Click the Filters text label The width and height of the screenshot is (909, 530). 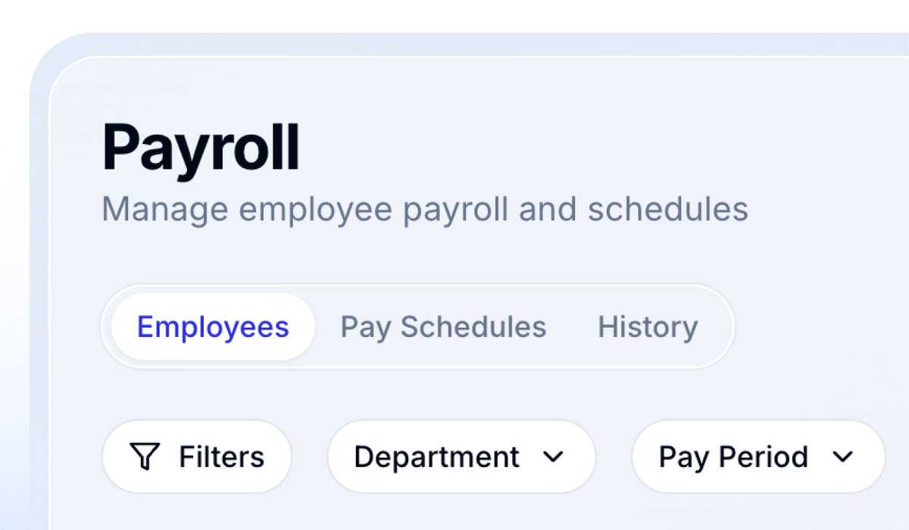pos(221,457)
